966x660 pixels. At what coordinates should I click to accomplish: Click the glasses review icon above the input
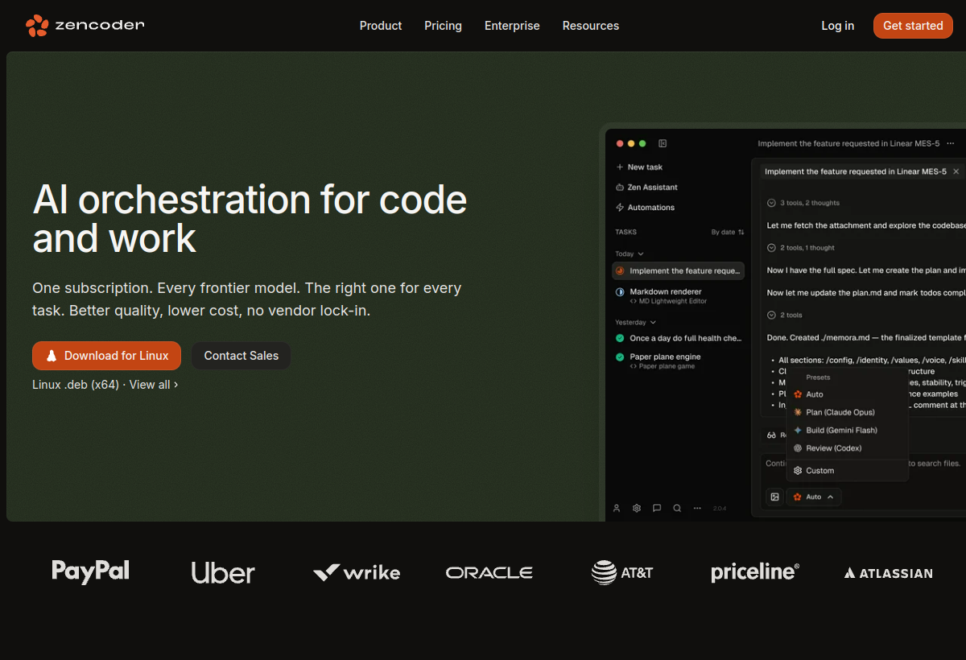771,435
